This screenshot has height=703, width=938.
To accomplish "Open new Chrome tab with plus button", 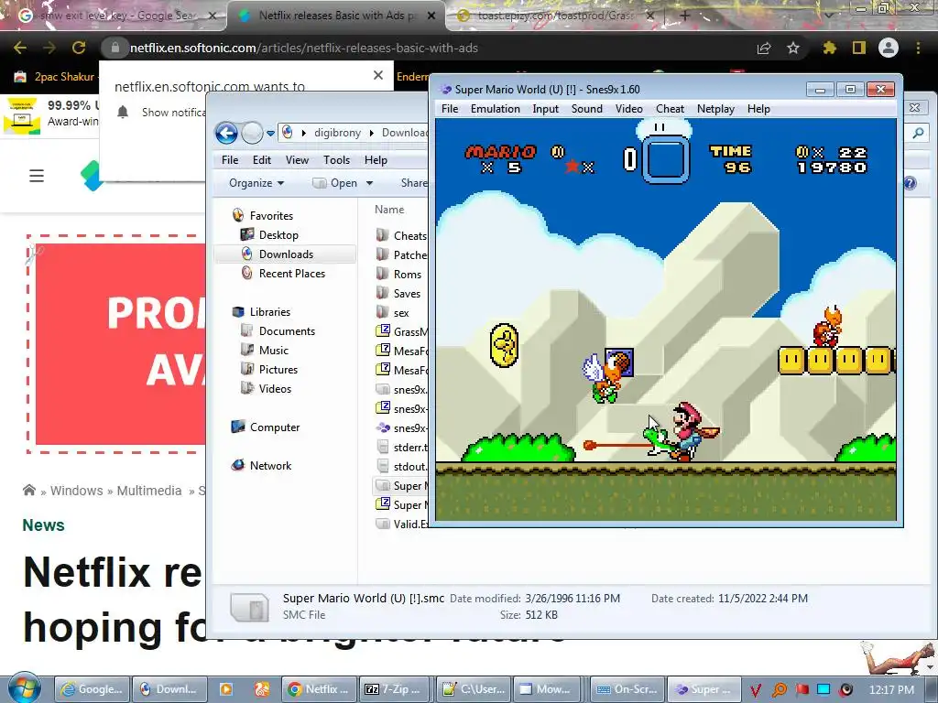I will (x=685, y=16).
